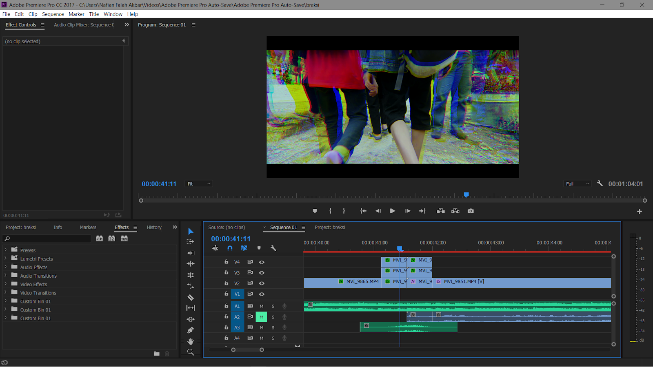Screen dimensions: 653x367
Task: Toggle the timeline Snap magnet icon
Action: point(230,248)
